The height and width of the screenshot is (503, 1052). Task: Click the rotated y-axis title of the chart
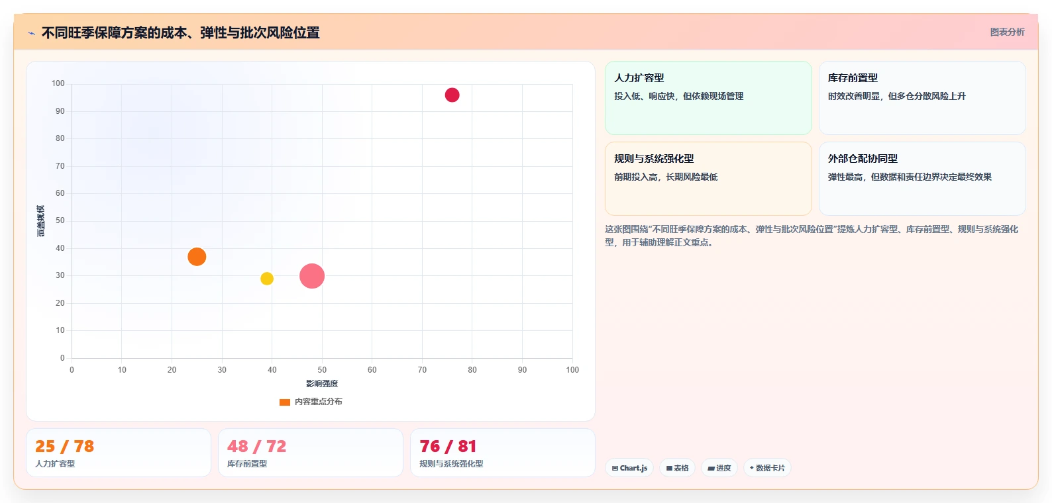[41, 221]
